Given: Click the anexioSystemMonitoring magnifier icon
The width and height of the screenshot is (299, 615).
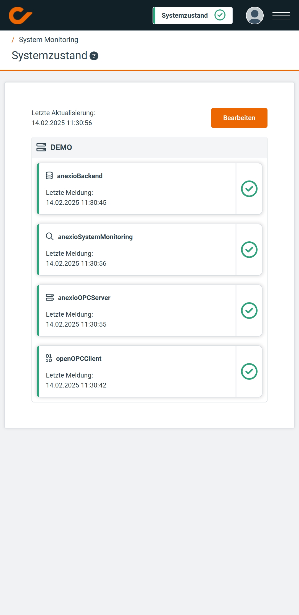Looking at the screenshot, I should pos(50,237).
